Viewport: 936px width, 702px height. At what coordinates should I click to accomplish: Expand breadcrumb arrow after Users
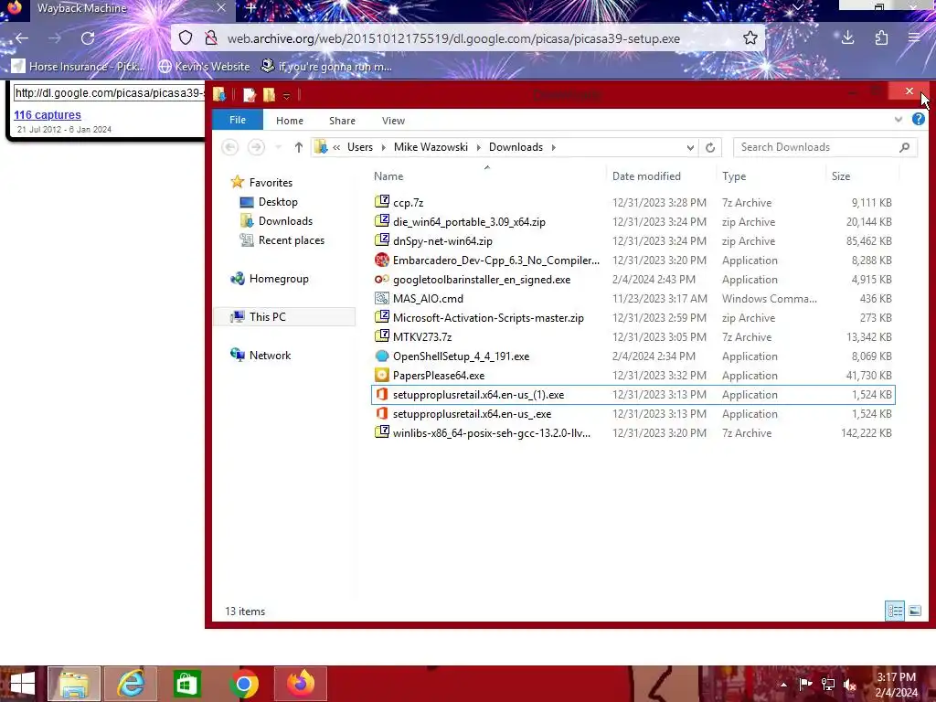pos(383,147)
